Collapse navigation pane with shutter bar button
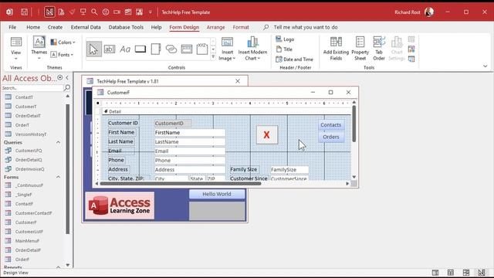The width and height of the screenshot is (494, 278). (67, 77)
